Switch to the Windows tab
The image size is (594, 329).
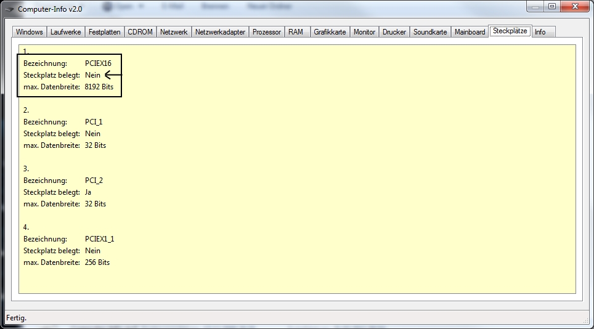(x=30, y=32)
